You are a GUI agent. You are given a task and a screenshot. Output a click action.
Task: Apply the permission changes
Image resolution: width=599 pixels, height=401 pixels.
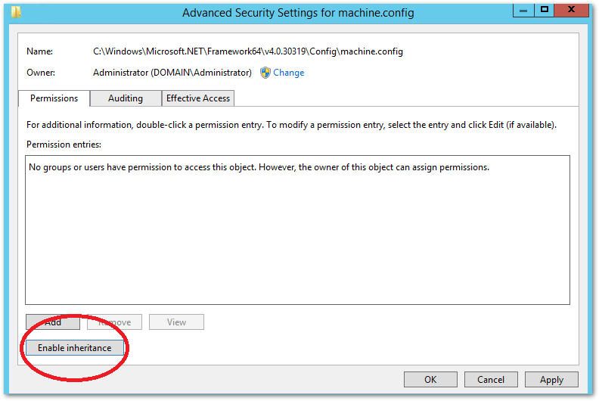click(x=551, y=380)
